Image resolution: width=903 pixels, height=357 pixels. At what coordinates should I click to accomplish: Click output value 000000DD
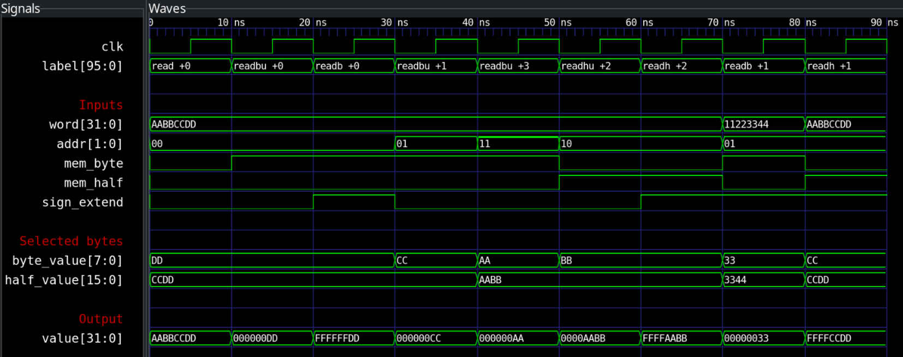click(x=272, y=338)
